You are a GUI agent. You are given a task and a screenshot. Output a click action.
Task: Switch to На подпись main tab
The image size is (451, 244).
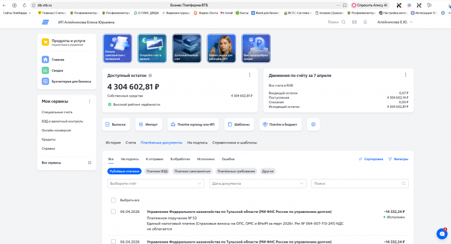[x=197, y=143]
